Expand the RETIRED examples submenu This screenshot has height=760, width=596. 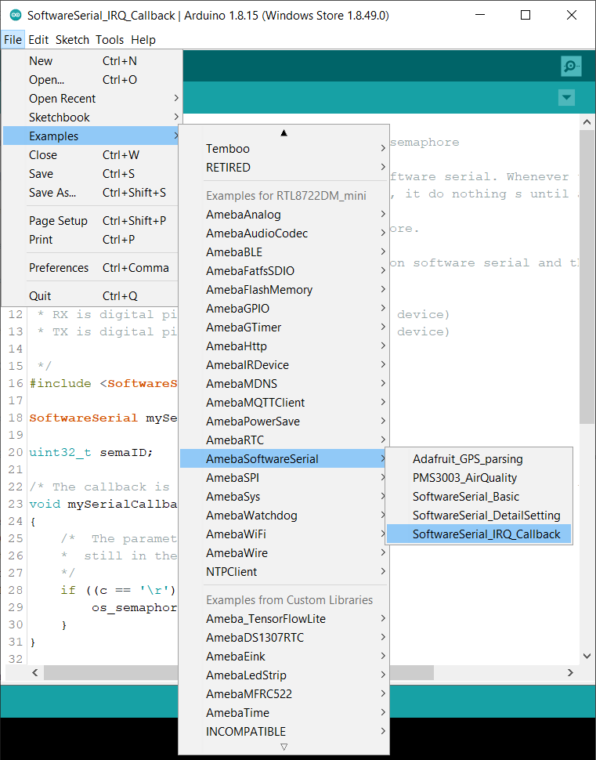pyautogui.click(x=284, y=168)
